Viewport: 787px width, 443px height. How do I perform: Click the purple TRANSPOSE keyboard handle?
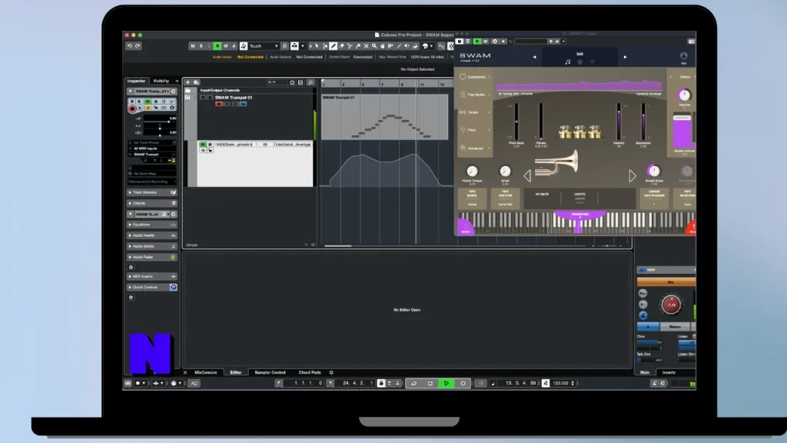[579, 217]
